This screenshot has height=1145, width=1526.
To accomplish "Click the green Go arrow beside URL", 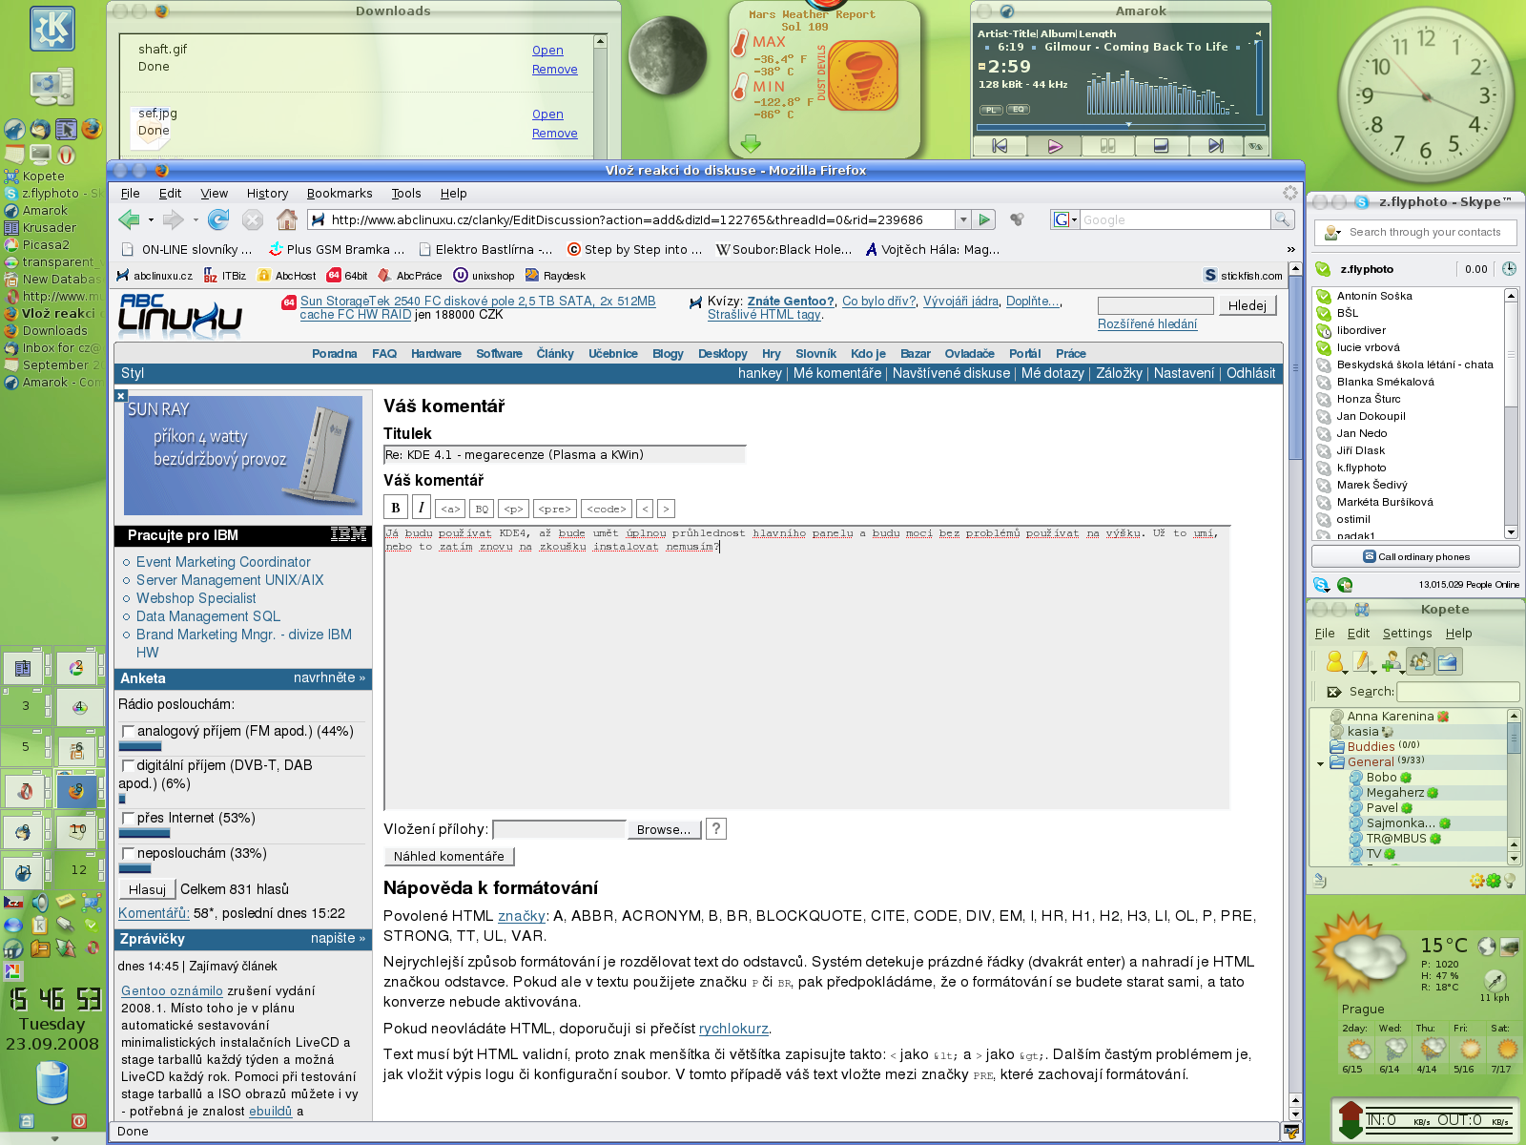I will tap(985, 219).
